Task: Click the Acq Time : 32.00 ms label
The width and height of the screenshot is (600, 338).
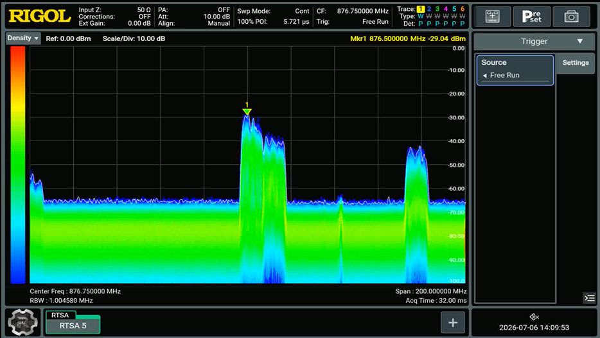Action: coord(436,301)
